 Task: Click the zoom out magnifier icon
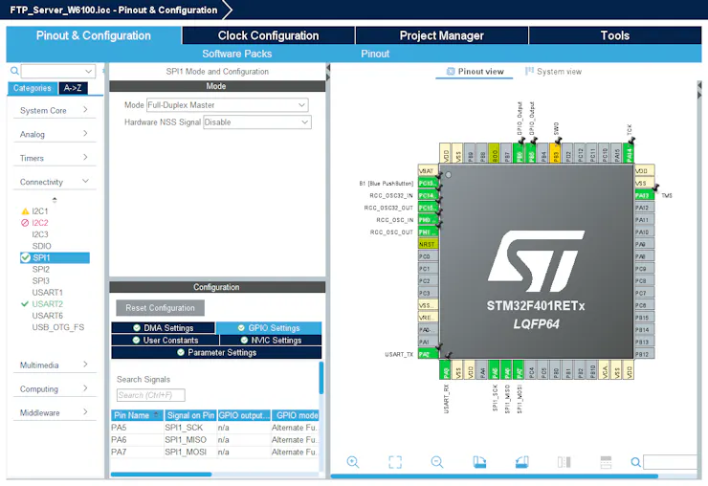437,462
